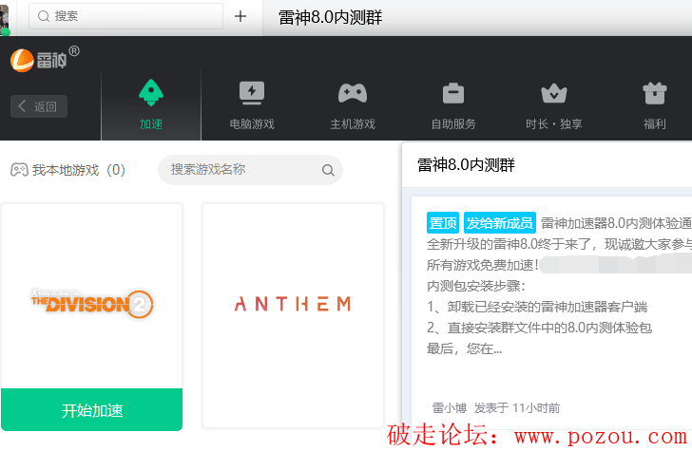Select the 主机游戏 gamepad icon
This screenshot has height=451, width=692.
pyautogui.click(x=353, y=92)
